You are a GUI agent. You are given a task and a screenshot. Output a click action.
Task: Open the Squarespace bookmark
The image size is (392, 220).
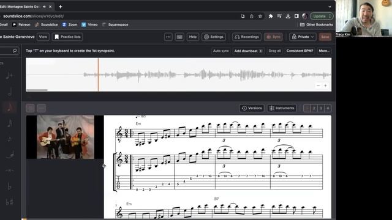(x=115, y=24)
